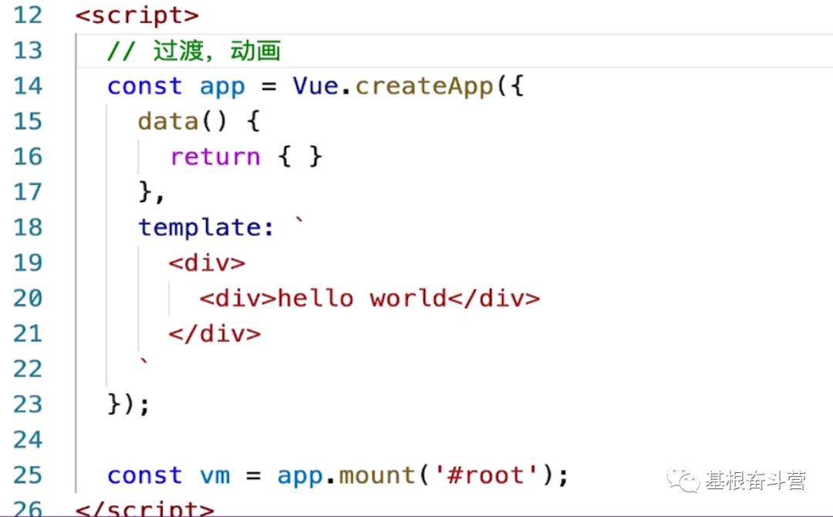
Task: Click line number 12 in the gutter
Action: pyautogui.click(x=29, y=15)
